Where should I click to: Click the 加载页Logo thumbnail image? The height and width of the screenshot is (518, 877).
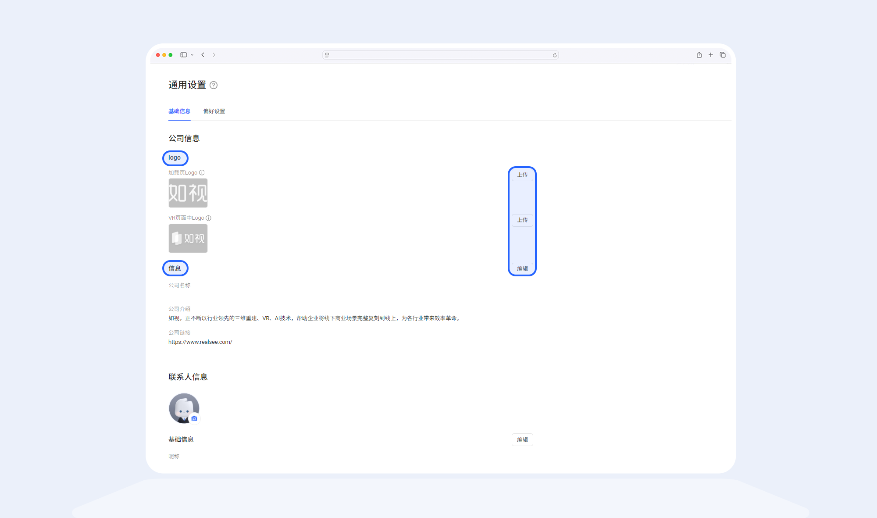click(188, 193)
